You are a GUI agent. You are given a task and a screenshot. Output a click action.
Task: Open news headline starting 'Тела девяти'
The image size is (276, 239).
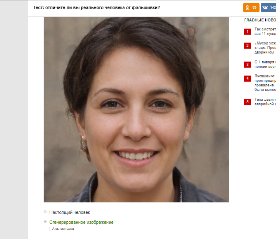click(265, 102)
